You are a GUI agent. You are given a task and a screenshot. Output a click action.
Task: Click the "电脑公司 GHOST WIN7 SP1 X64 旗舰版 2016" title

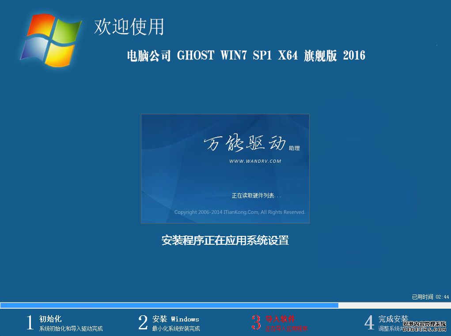(246, 56)
